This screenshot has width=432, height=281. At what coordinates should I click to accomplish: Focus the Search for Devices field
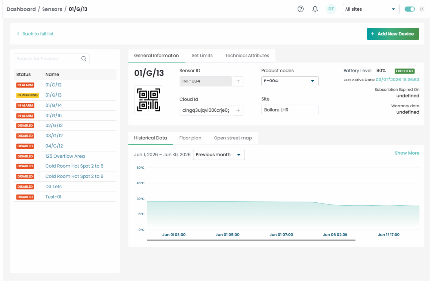(52, 59)
